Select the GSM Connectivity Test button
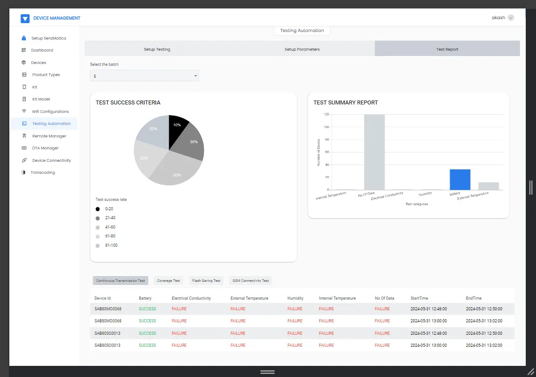Image resolution: width=536 pixels, height=377 pixels. coord(251,281)
